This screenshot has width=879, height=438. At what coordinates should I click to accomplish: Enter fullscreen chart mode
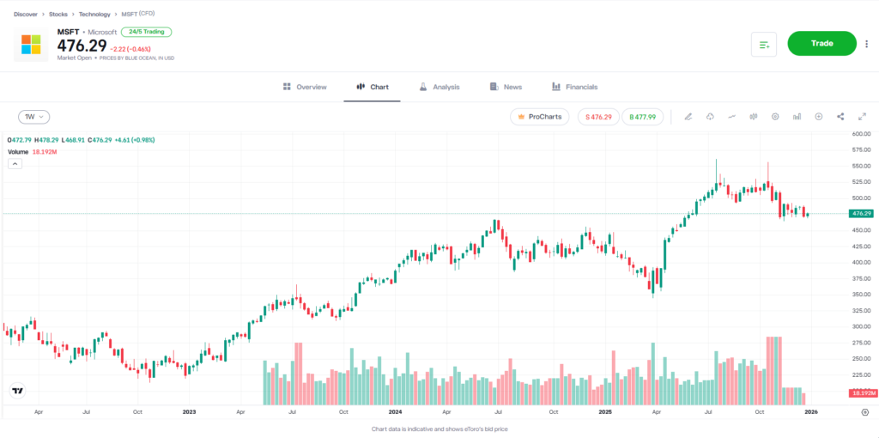(862, 117)
